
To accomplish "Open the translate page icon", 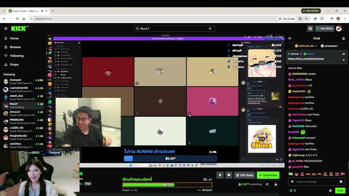I will tap(300, 19).
